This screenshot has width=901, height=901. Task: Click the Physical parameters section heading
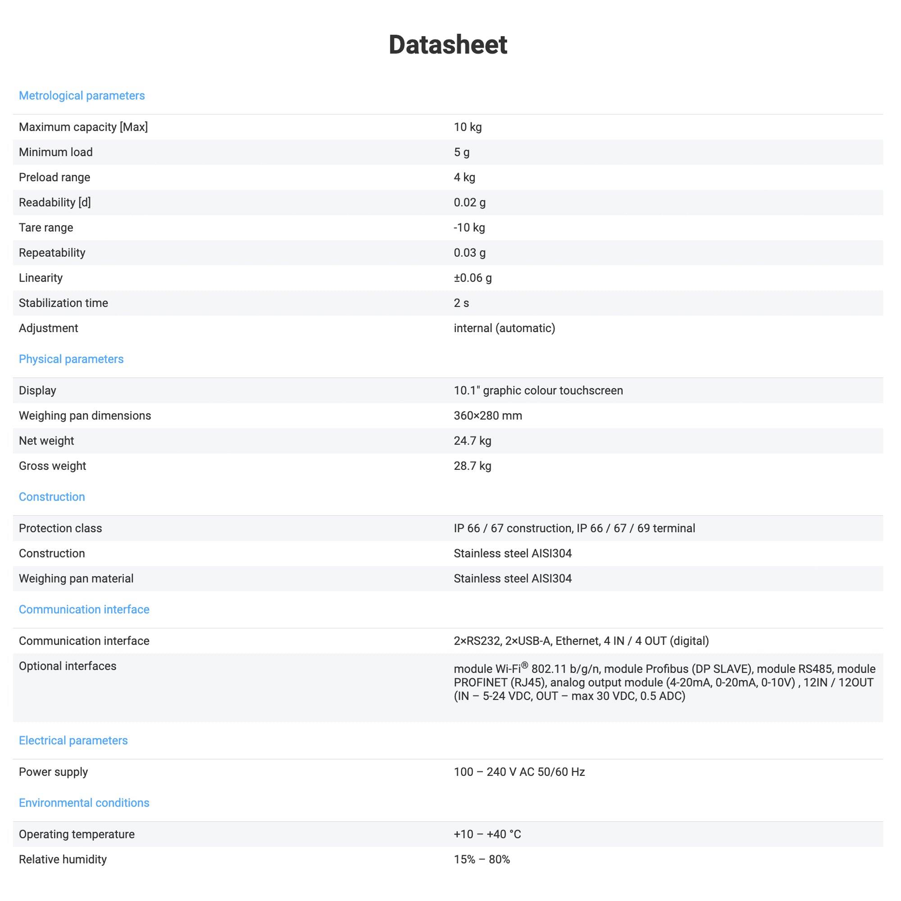[x=71, y=359]
